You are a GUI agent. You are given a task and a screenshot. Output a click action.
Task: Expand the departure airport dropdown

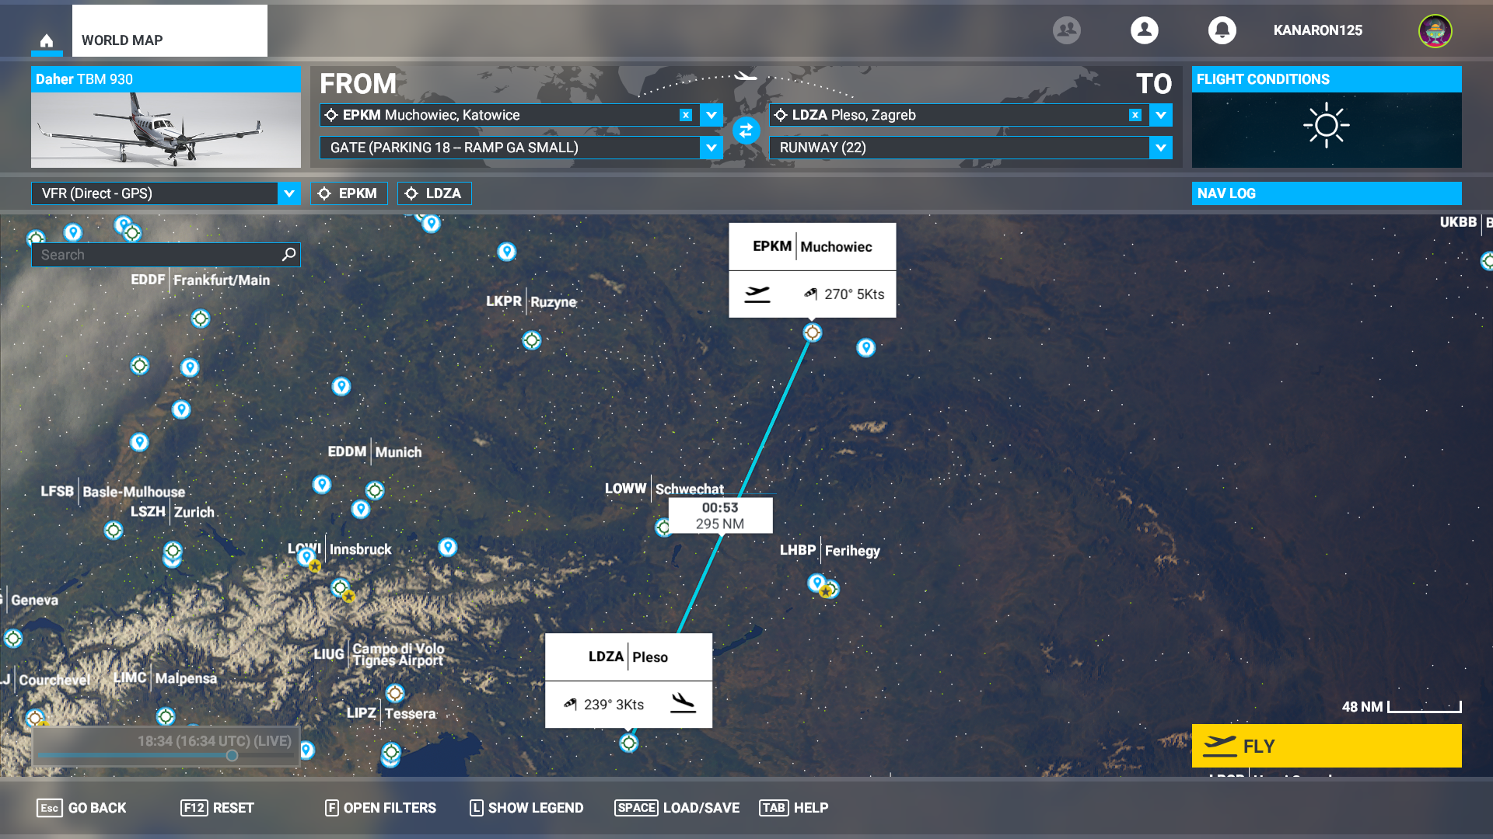(711, 115)
